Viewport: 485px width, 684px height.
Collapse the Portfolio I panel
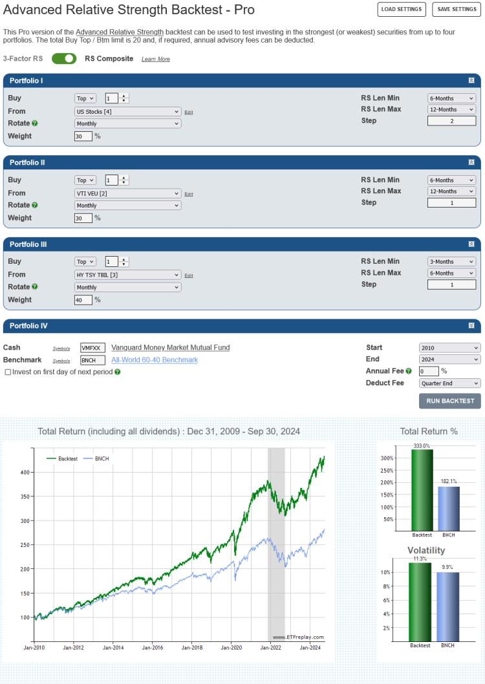pos(471,81)
